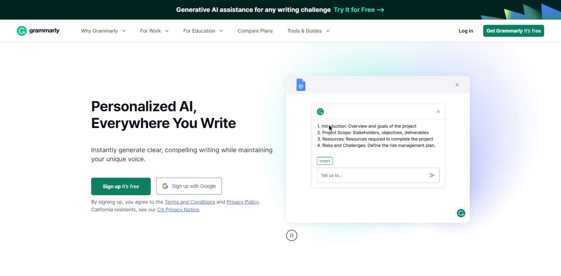Click Get Grammarly It's free button
The width and height of the screenshot is (561, 276).
point(514,31)
